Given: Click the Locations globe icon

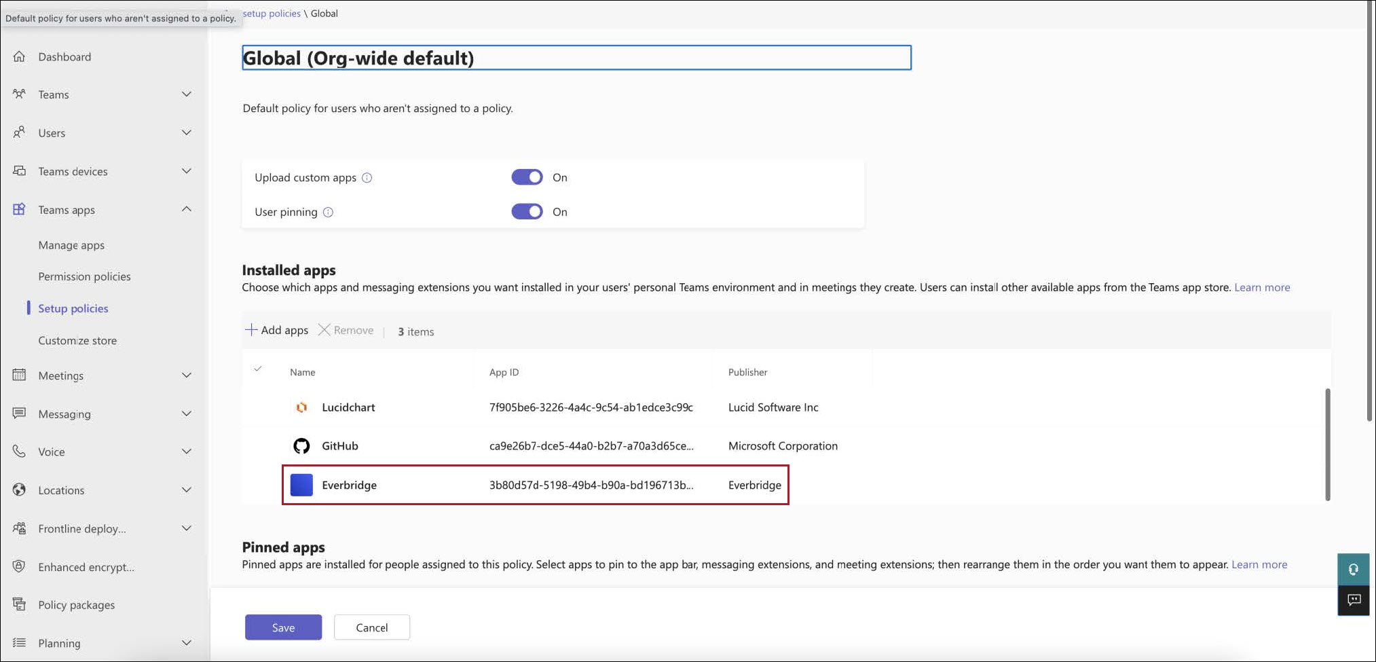Looking at the screenshot, I should point(19,490).
